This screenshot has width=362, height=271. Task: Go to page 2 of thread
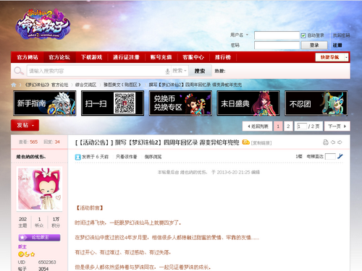(x=288, y=126)
